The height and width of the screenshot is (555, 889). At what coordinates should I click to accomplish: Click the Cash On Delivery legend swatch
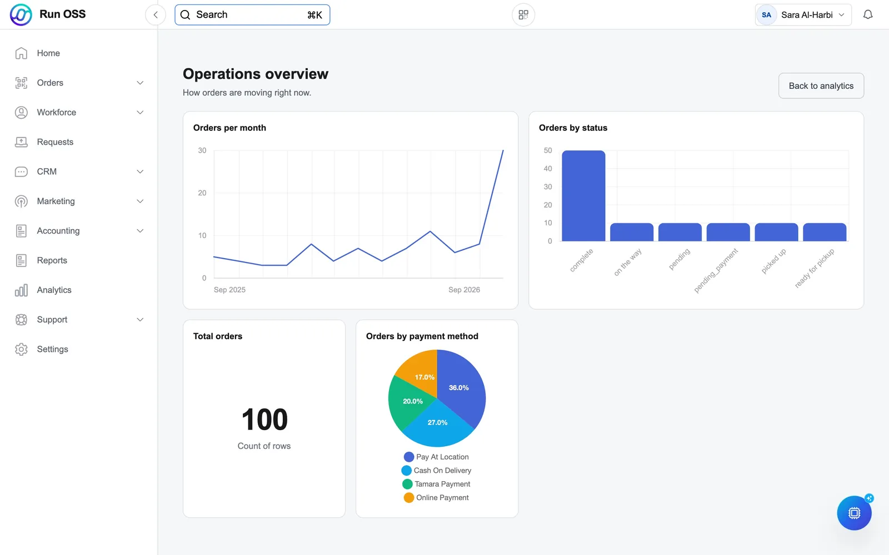[x=407, y=471]
